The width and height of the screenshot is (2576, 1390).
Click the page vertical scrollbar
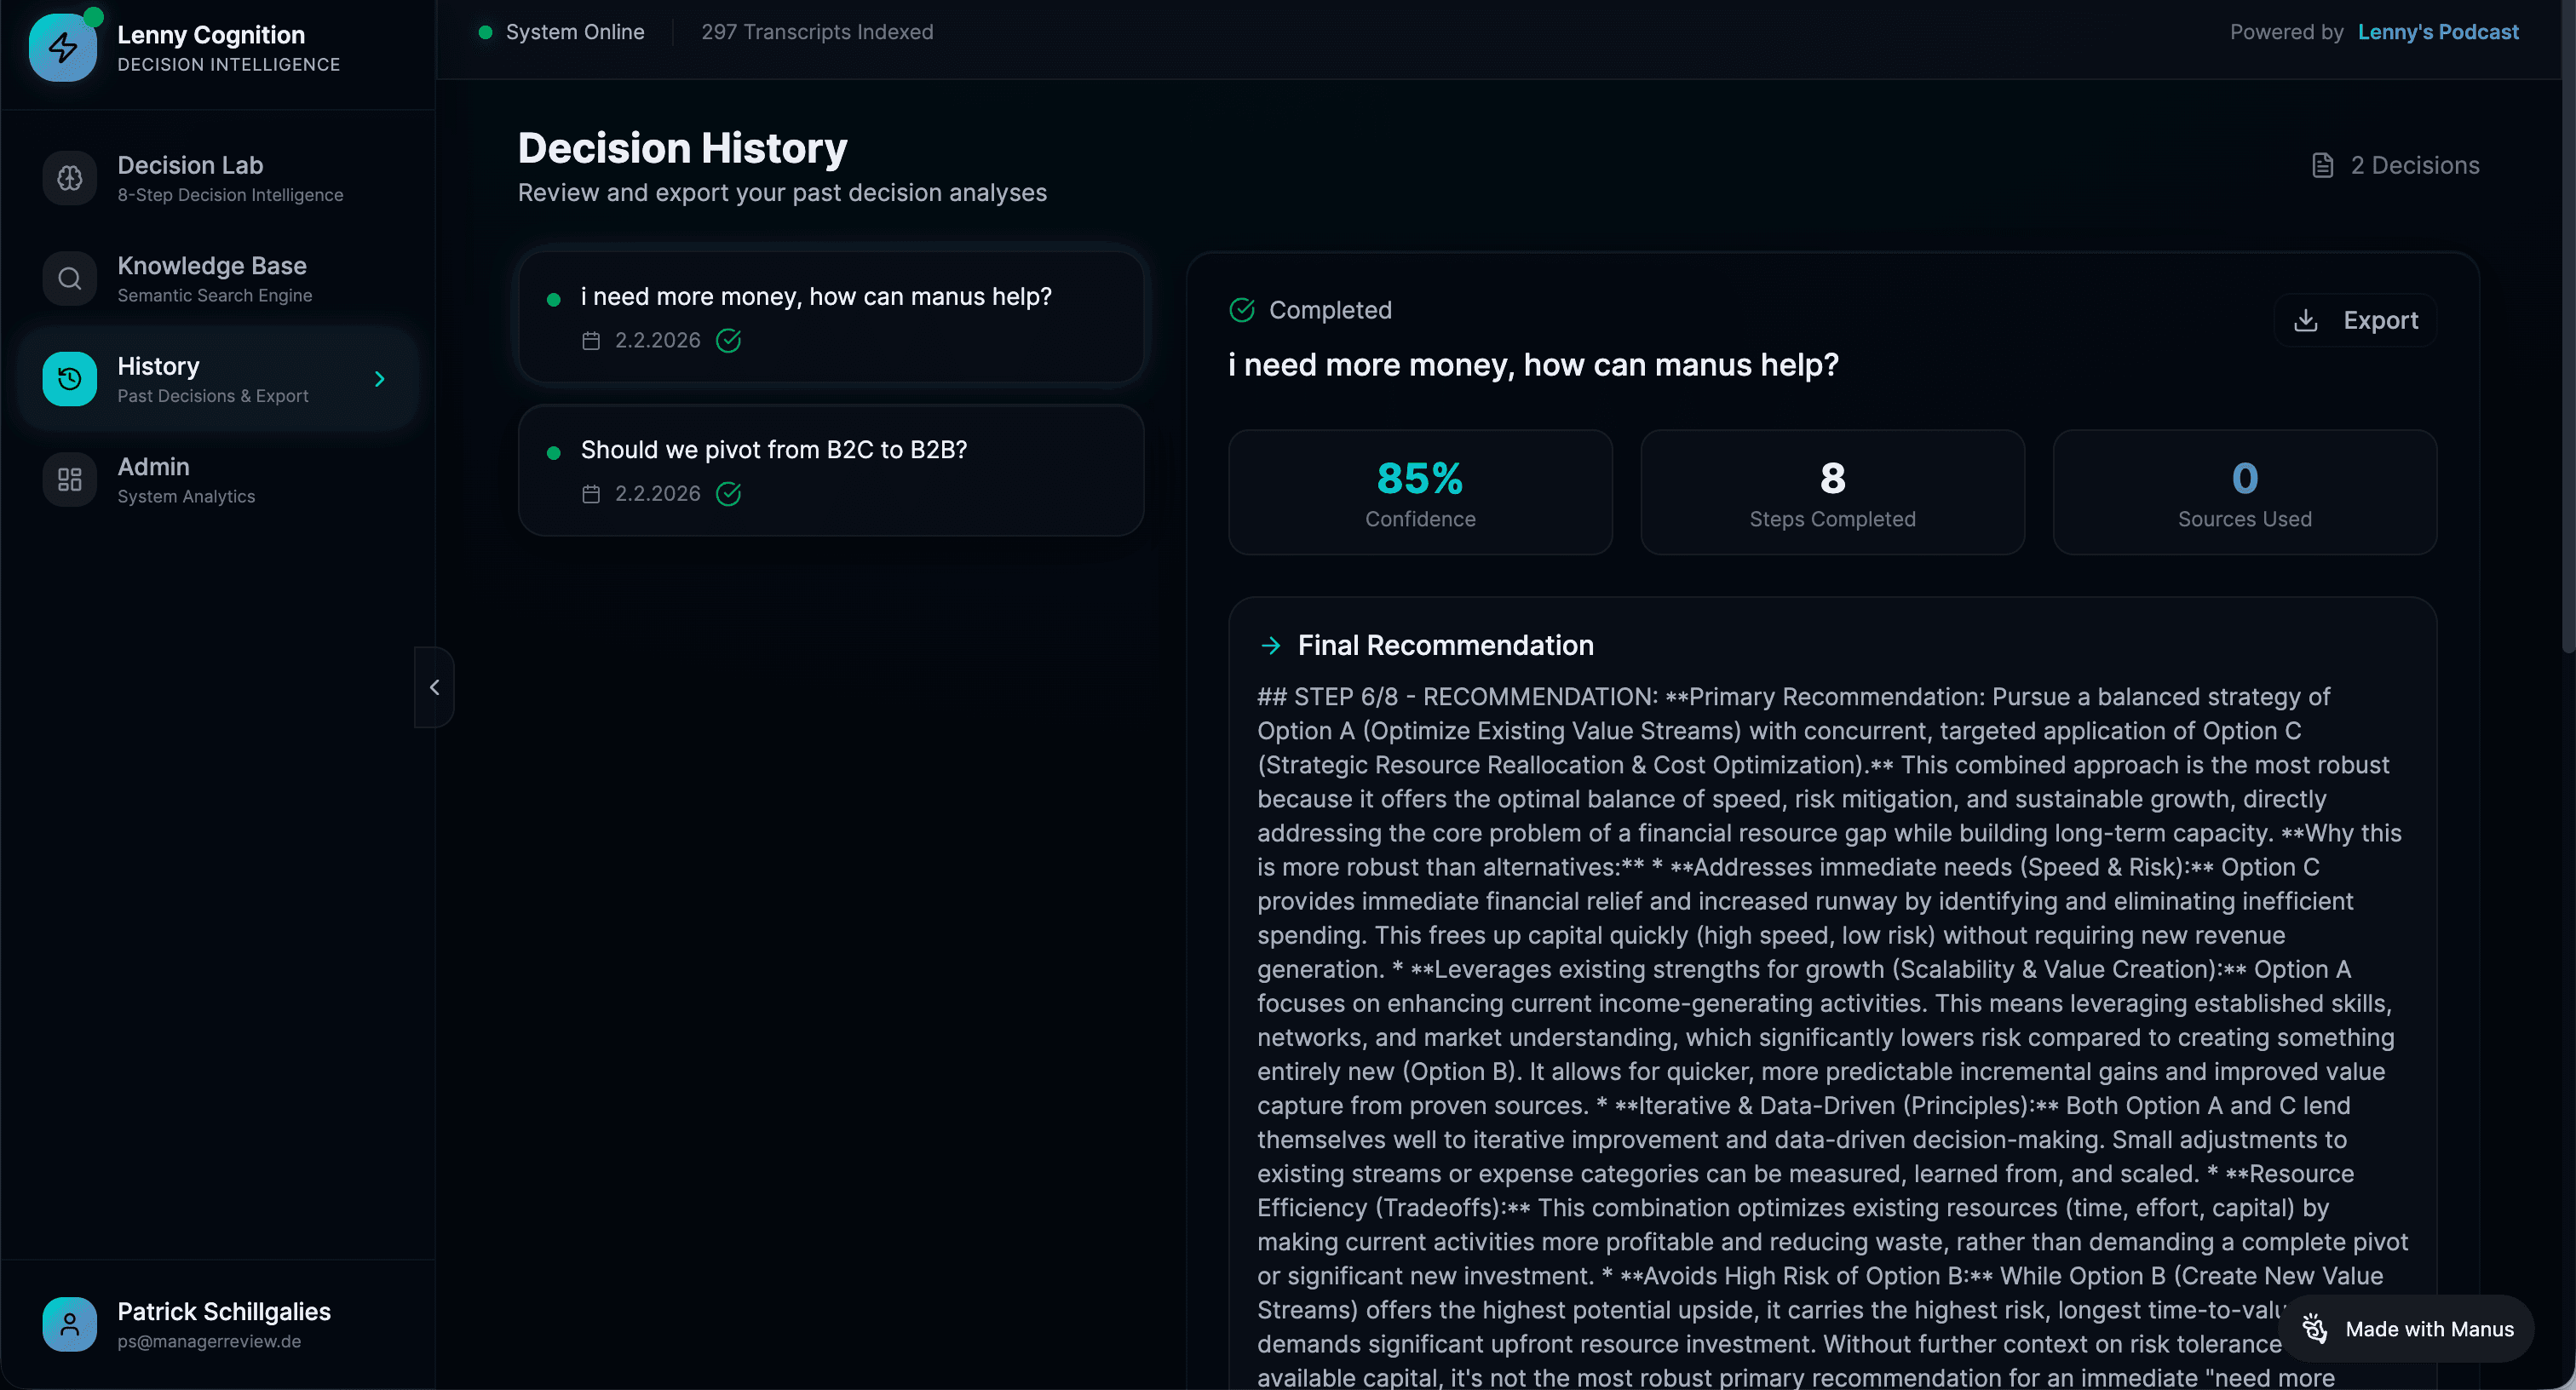(x=2567, y=400)
